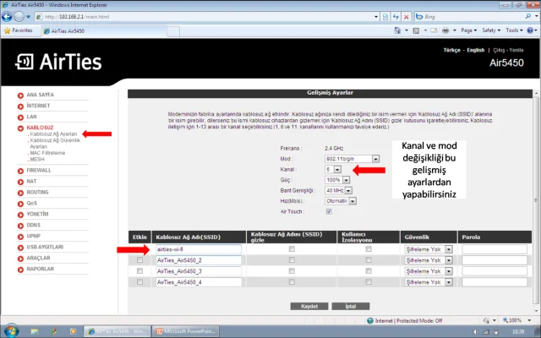
Task: Click the browser Forward arrow button
Action: [x=19, y=16]
